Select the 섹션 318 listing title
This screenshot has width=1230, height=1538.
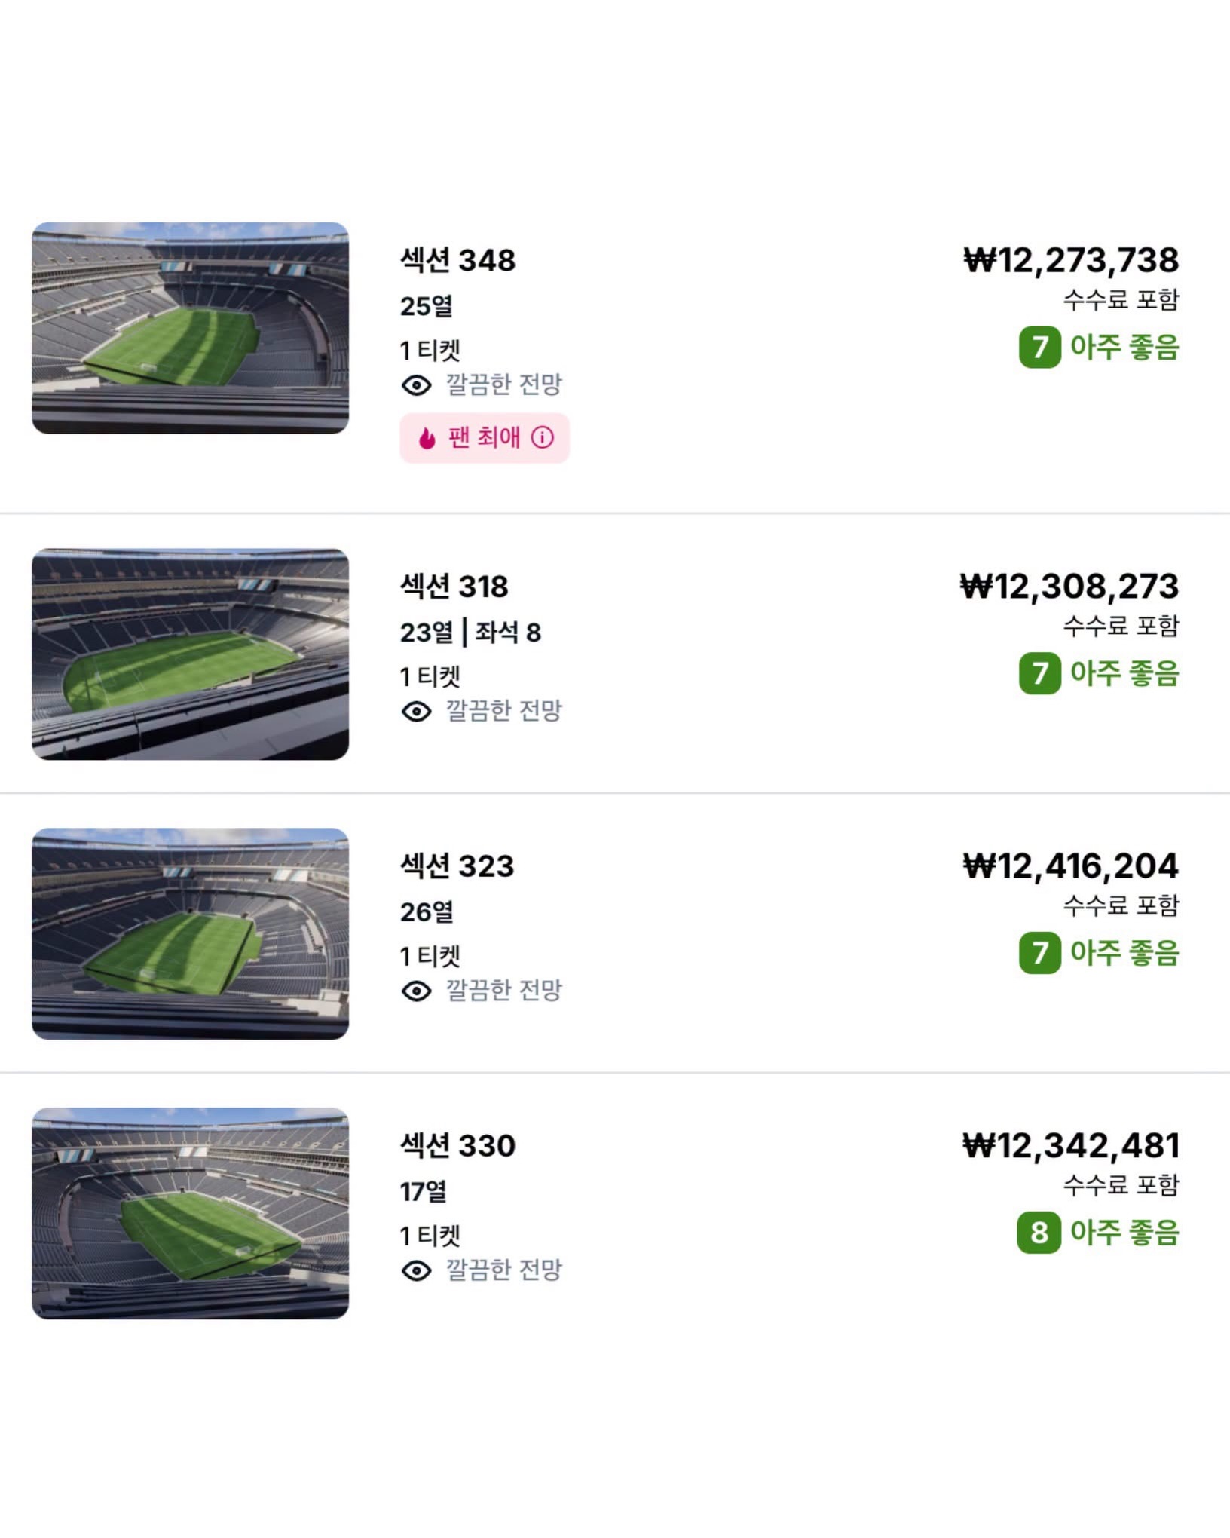coord(454,587)
